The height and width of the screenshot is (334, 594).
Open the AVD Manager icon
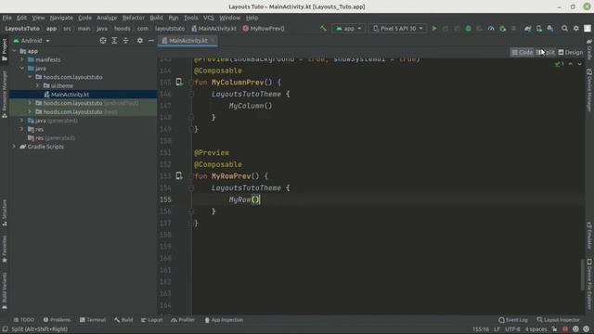tap(539, 29)
